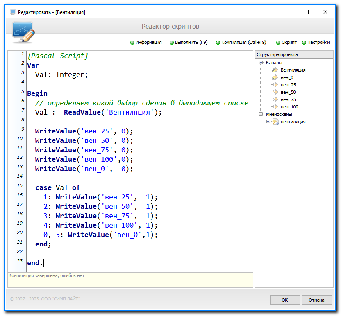The height and width of the screenshot is (316, 341).
Task: Select вен_50 channel in project tree
Action: (288, 92)
